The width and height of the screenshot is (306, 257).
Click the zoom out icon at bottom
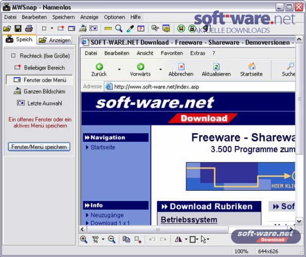[112, 239]
